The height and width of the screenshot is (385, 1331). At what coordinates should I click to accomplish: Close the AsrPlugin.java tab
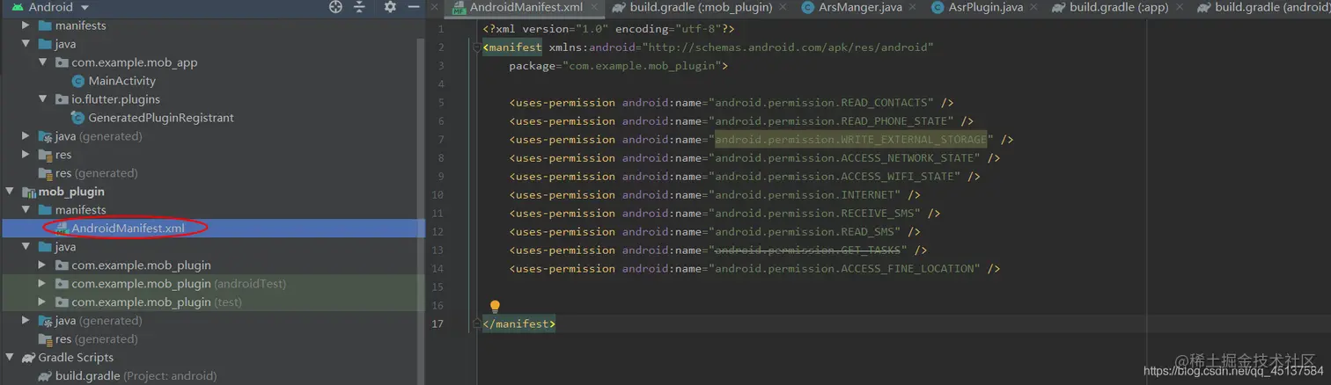pos(1033,7)
